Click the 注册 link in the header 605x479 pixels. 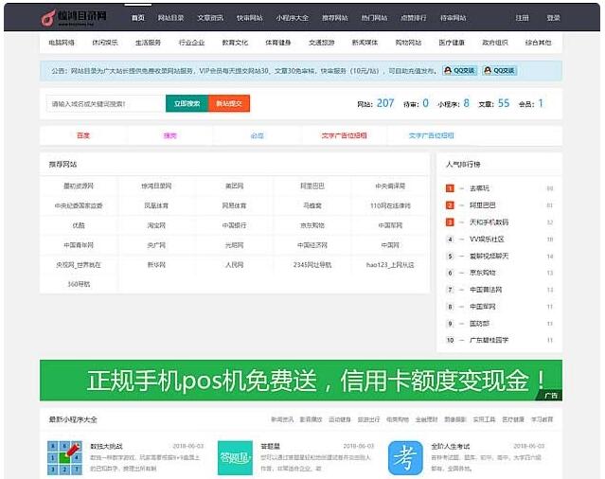pos(522,18)
